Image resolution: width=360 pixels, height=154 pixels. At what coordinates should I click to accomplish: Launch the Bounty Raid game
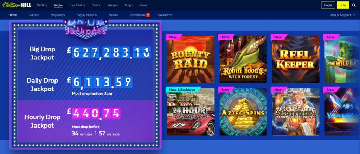(191, 59)
